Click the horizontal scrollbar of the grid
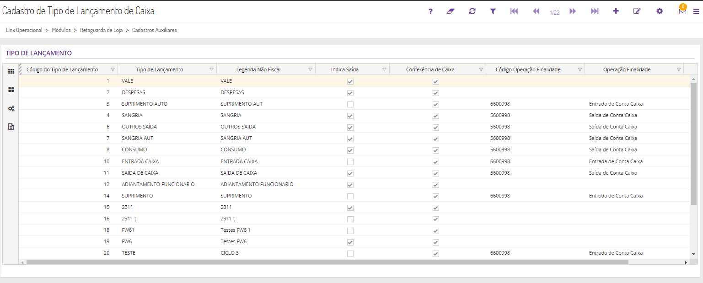 pos(327,262)
